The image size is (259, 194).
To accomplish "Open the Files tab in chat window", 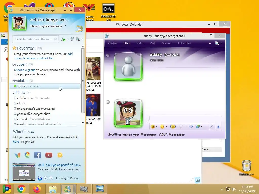I will coord(127,43).
